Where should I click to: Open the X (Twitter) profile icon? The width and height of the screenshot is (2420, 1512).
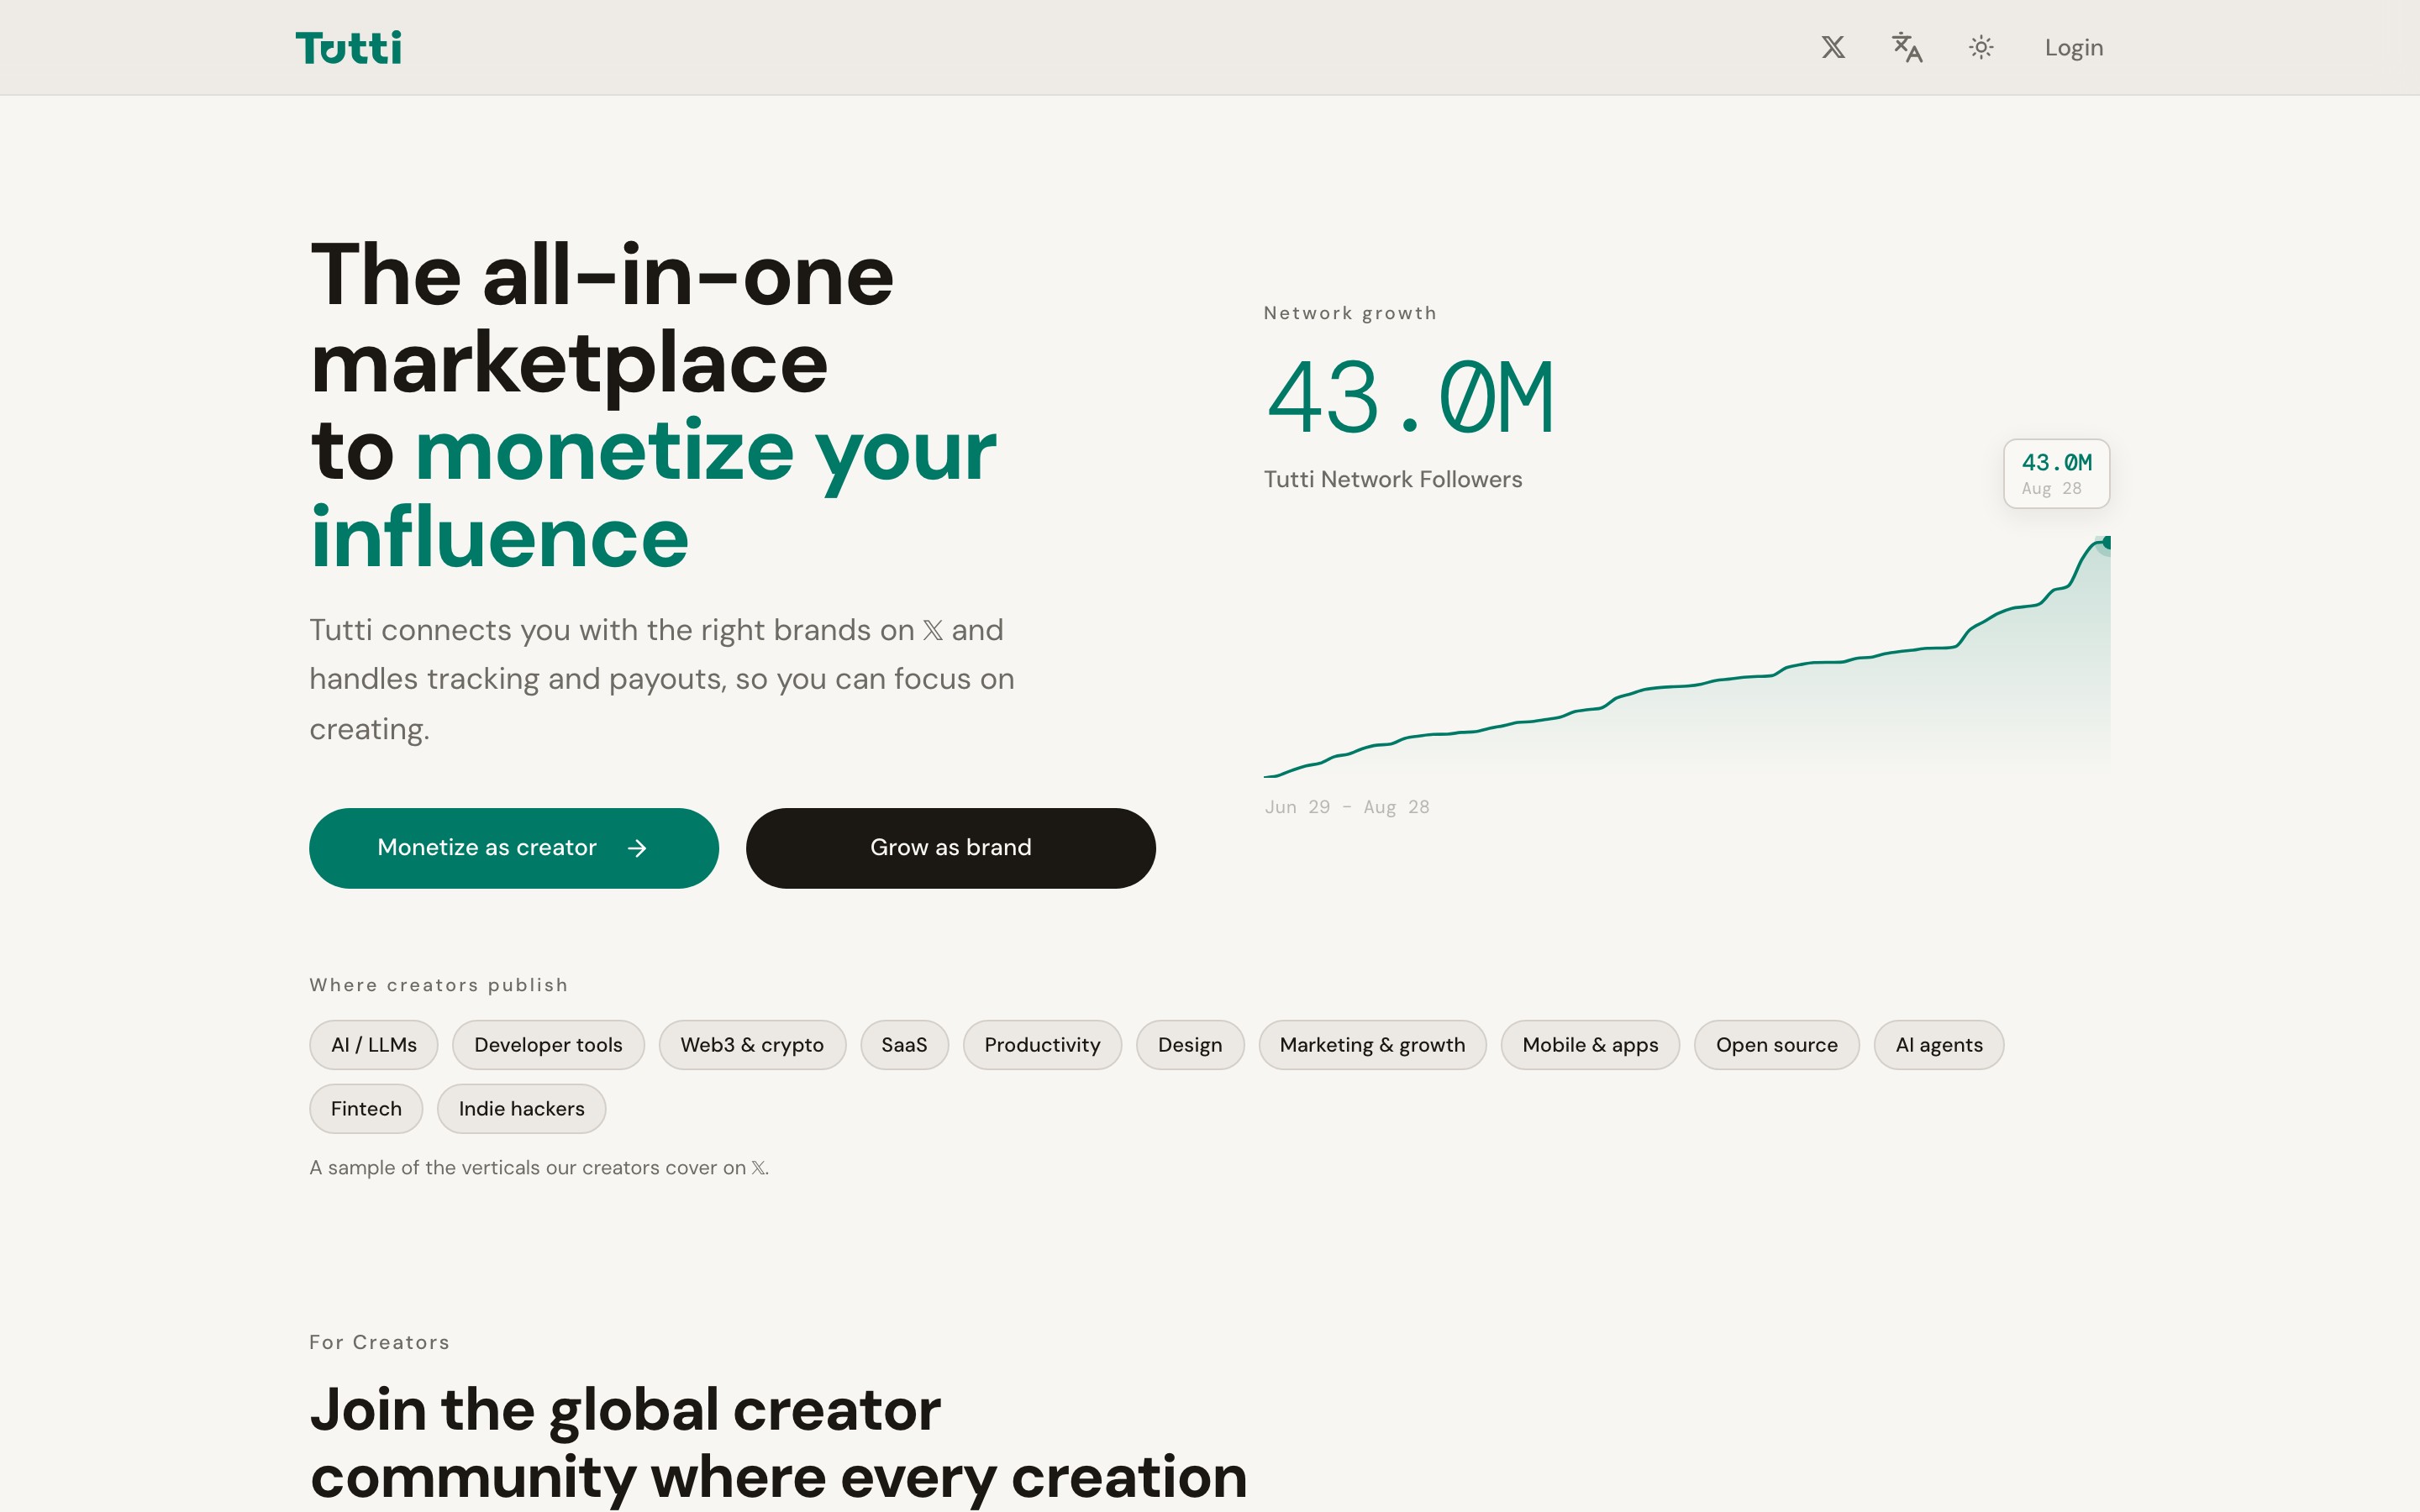[x=1833, y=47]
